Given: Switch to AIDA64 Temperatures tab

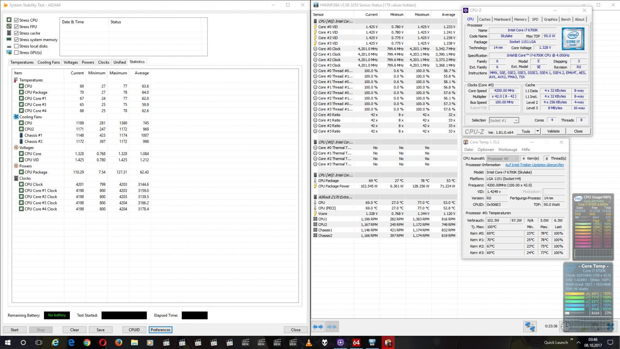Looking at the screenshot, I should 22,62.
